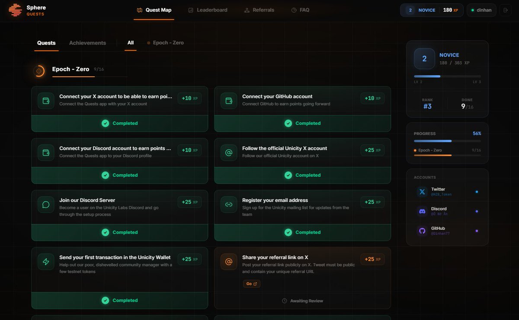519x320 pixels.
Task: Click the +10 XP badge on Connect GitHub quest
Action: pos(372,98)
